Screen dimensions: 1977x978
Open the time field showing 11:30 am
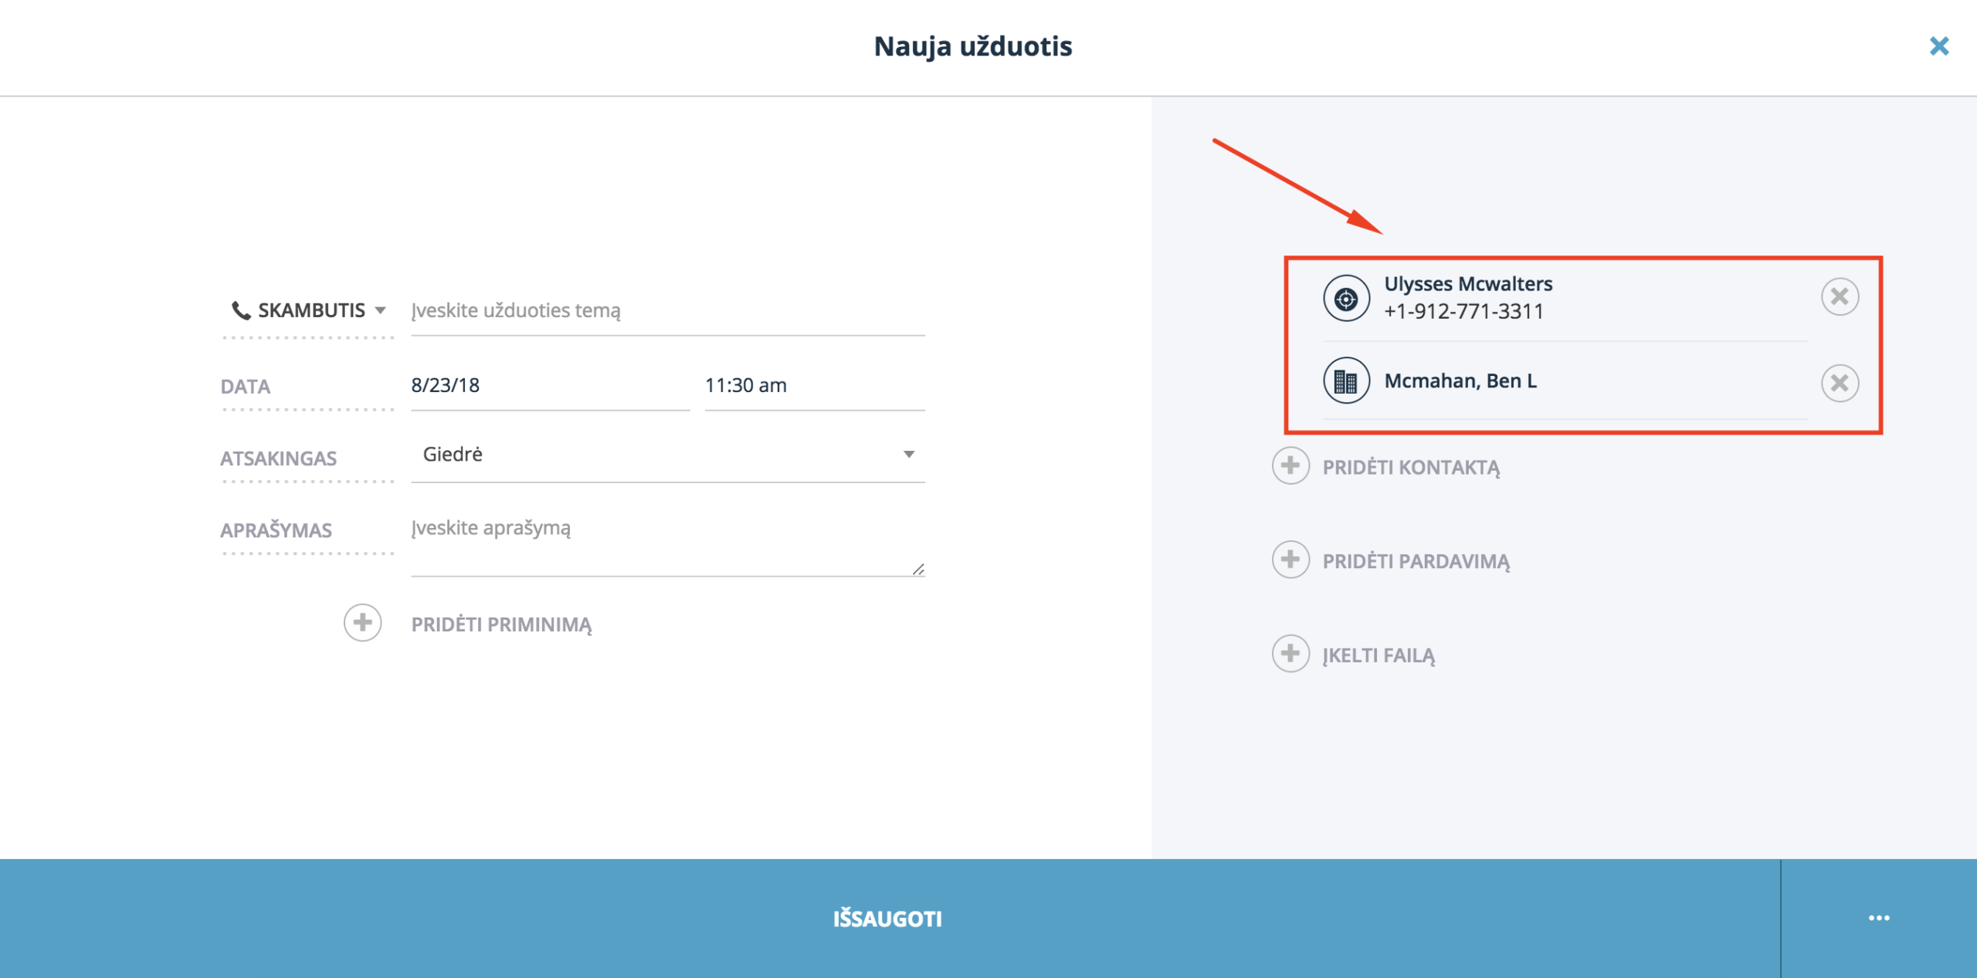click(814, 385)
